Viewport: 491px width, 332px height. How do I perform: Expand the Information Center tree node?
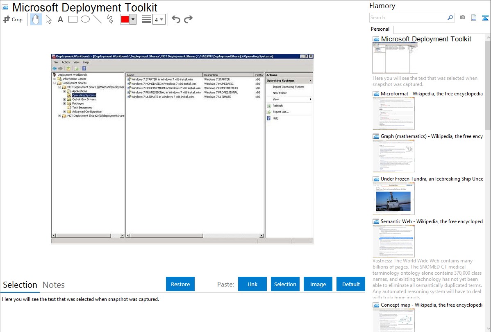click(55, 79)
